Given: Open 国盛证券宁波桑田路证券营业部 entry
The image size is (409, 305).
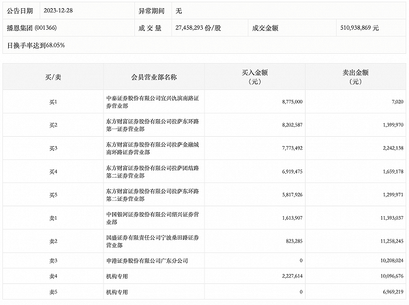Looking at the screenshot, I should (x=154, y=241).
